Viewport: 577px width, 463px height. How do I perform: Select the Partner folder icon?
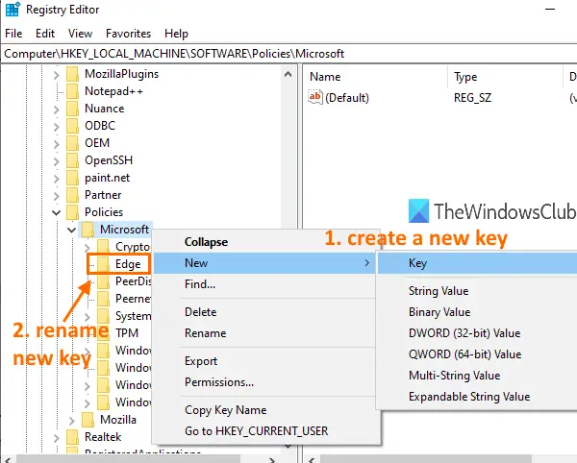coord(72,195)
